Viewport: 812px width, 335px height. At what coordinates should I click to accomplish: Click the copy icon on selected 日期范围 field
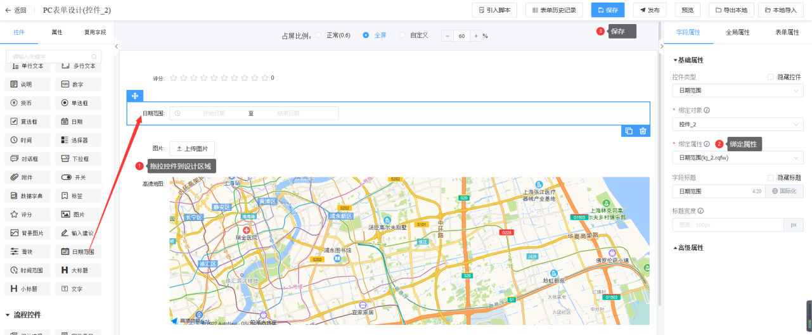(629, 131)
